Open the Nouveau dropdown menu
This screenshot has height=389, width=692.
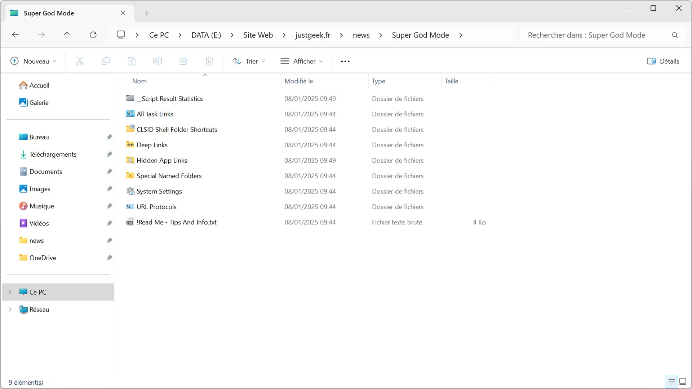click(x=34, y=61)
